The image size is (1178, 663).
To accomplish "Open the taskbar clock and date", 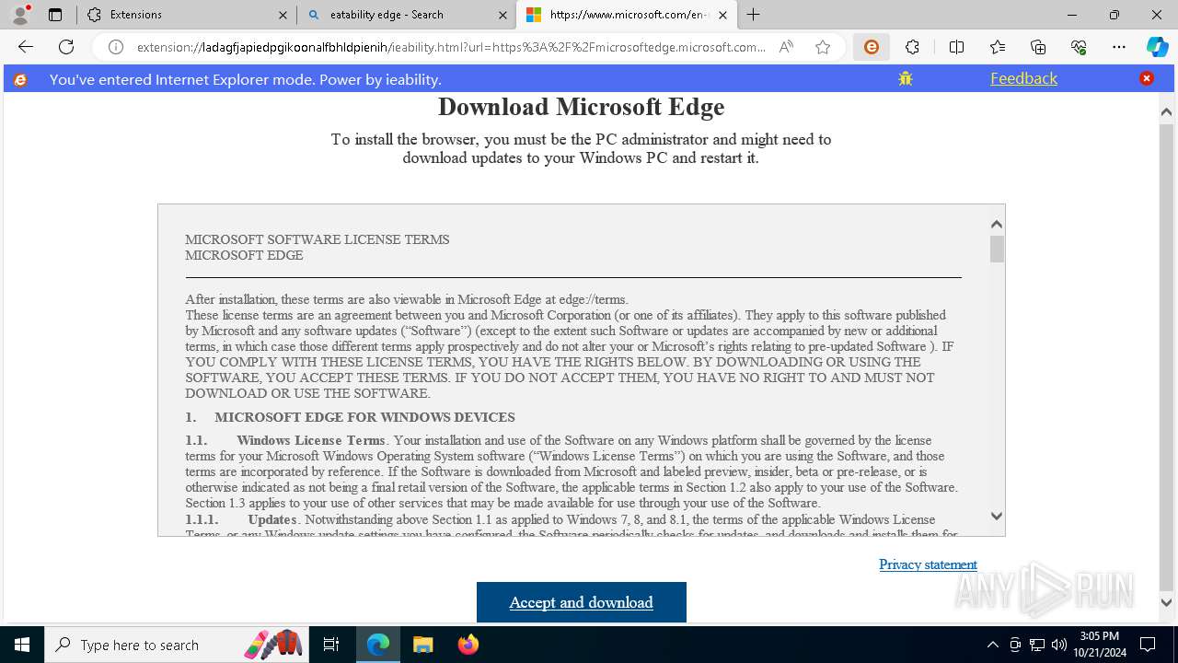I will (x=1099, y=645).
